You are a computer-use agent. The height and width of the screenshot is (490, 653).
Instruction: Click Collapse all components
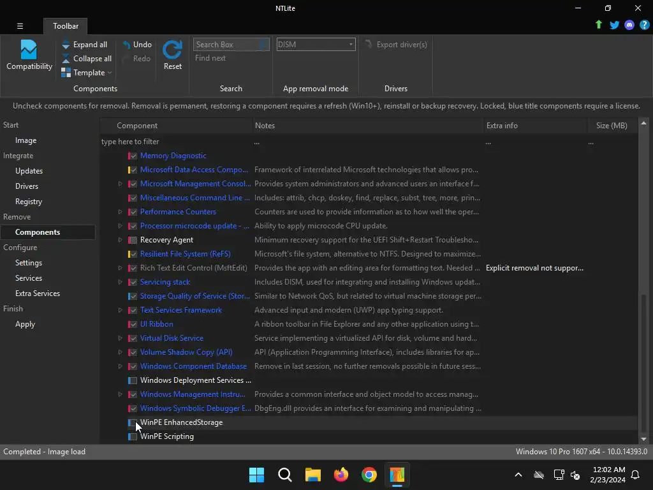(87, 59)
